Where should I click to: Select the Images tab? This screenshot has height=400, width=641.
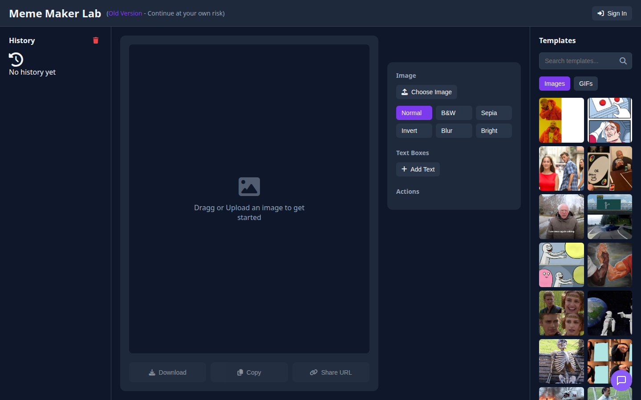555,84
